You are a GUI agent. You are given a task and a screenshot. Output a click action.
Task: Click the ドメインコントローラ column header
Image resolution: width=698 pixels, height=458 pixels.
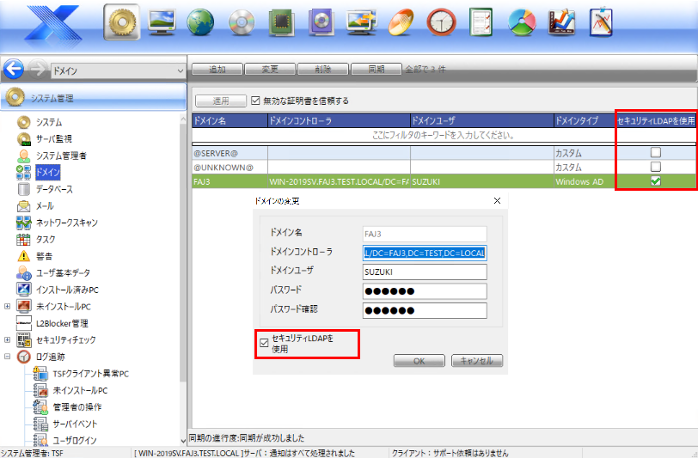coord(338,122)
